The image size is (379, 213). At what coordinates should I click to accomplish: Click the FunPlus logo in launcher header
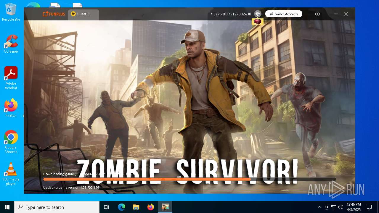click(x=54, y=14)
